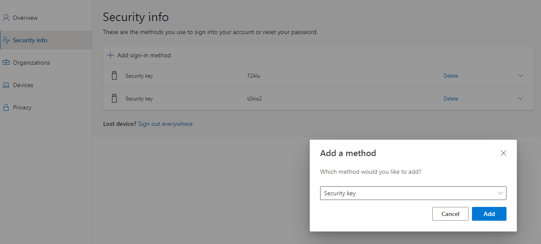Viewport: 541px width, 244px height.
Task: Click the T2Alu security key USB icon
Action: [114, 75]
